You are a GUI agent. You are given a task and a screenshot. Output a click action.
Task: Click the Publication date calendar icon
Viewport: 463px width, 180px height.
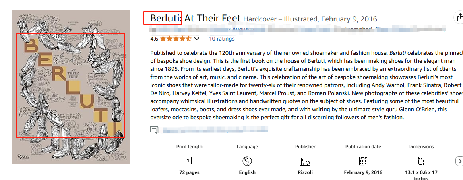(x=363, y=161)
